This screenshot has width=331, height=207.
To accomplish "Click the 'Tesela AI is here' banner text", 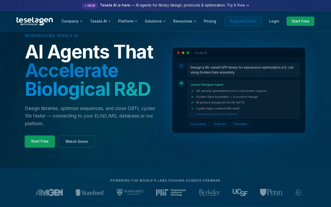I will [x=115, y=5].
